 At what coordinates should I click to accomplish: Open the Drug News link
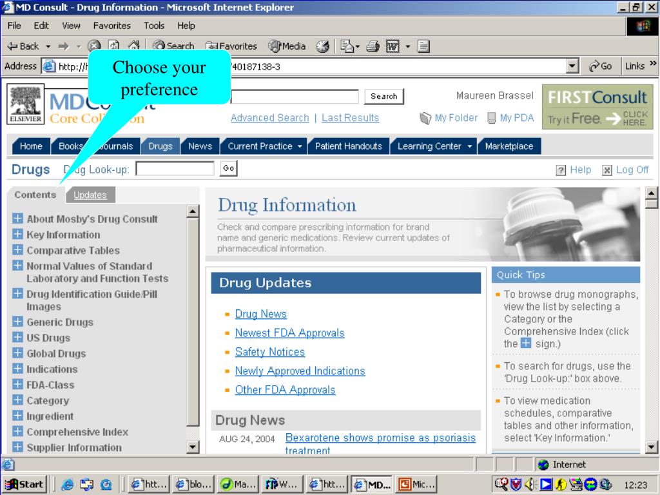pos(260,314)
